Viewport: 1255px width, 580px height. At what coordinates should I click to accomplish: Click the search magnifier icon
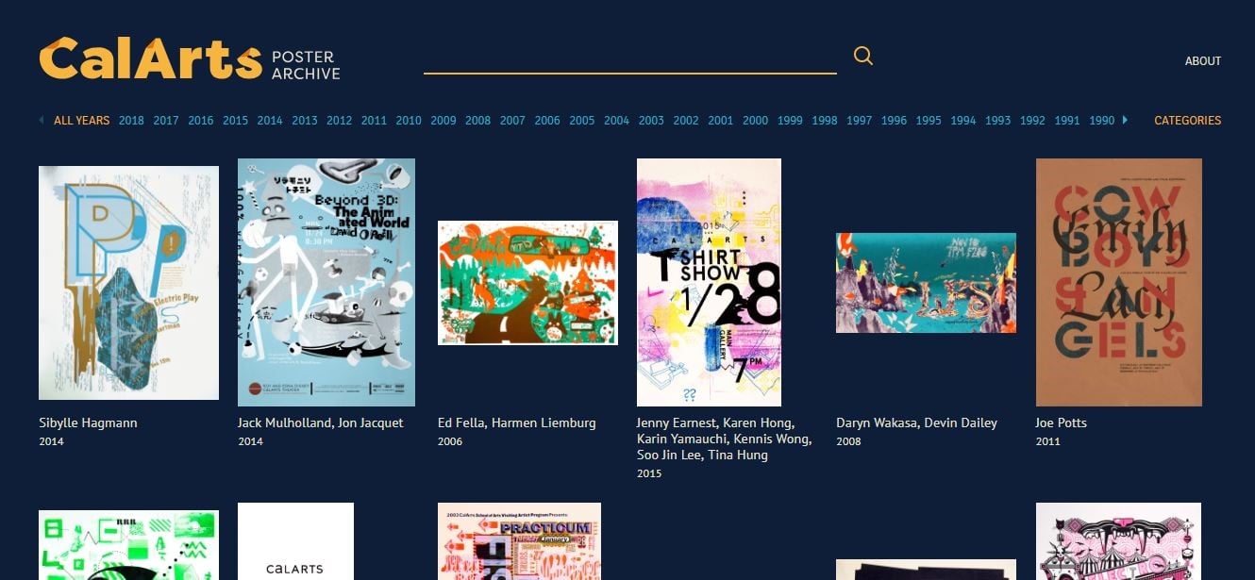tap(862, 56)
